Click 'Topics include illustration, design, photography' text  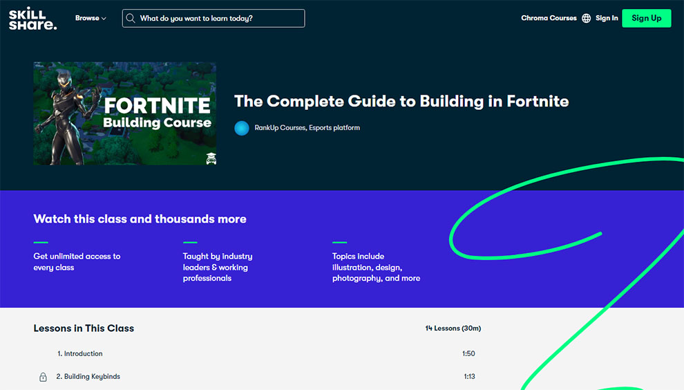click(x=376, y=268)
